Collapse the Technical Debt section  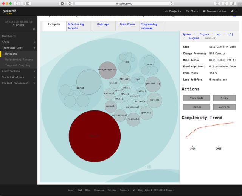pos(19,48)
